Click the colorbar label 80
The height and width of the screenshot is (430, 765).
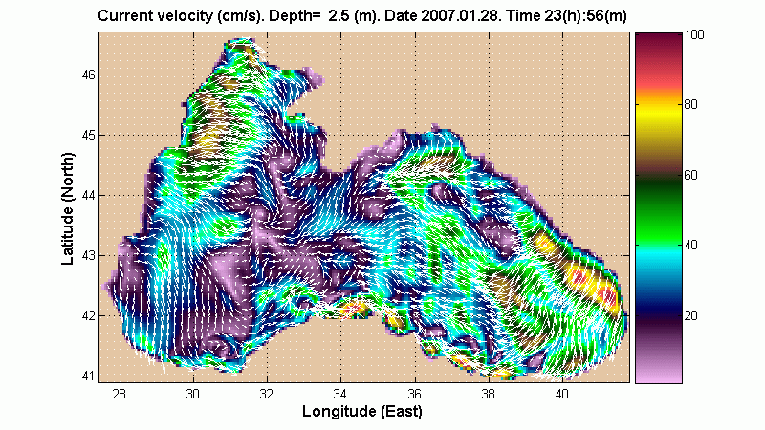pos(690,104)
